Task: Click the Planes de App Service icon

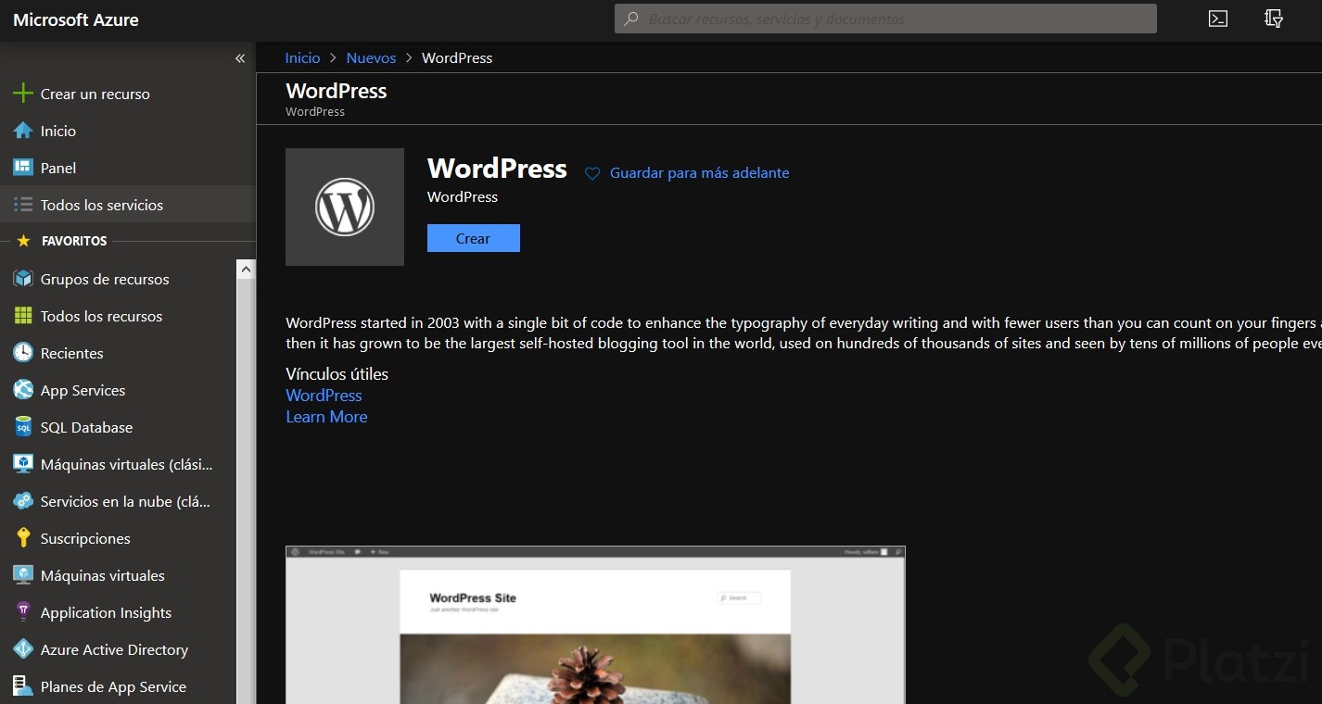Action: 23,686
